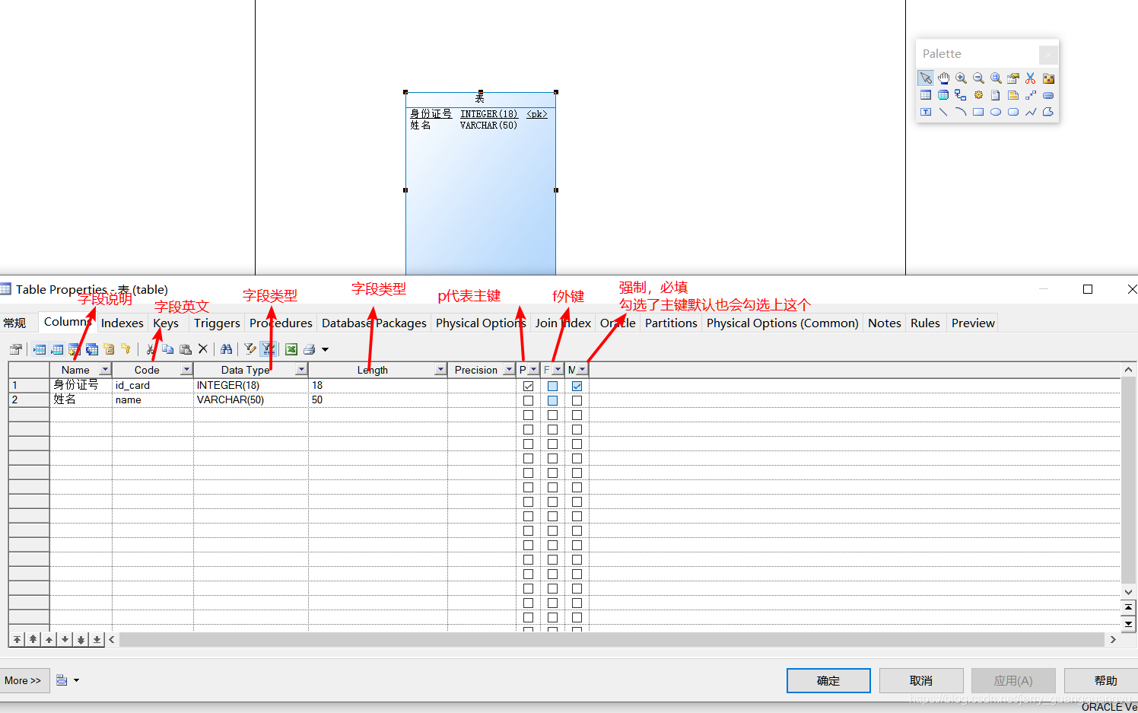The width and height of the screenshot is (1138, 713).
Task: Open F column filter dropdown
Action: (x=558, y=369)
